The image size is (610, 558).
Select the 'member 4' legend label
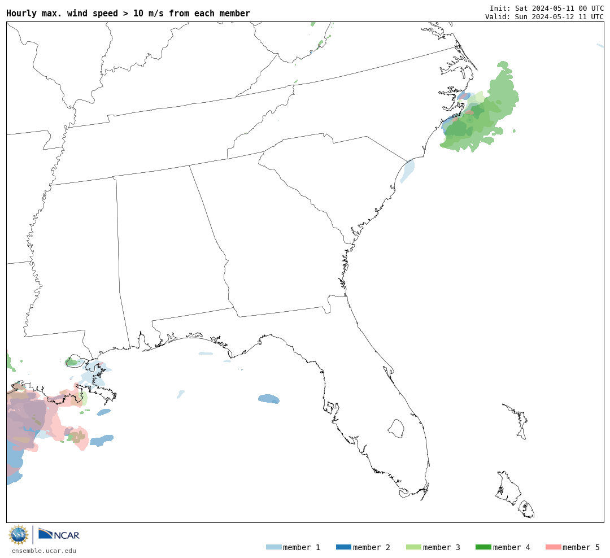tap(512, 547)
